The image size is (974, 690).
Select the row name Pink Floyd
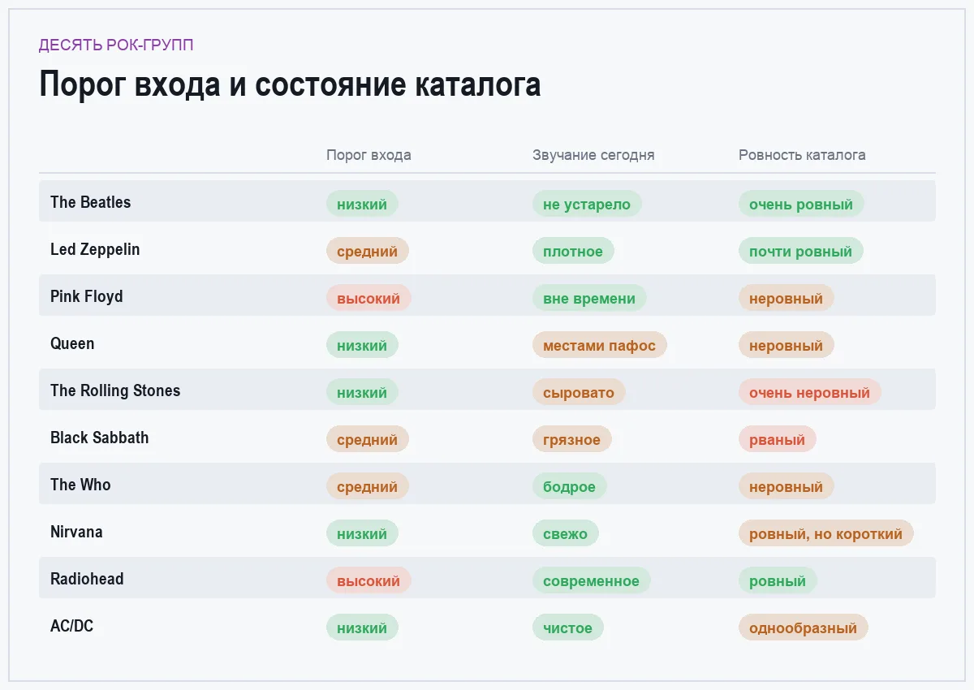87,296
